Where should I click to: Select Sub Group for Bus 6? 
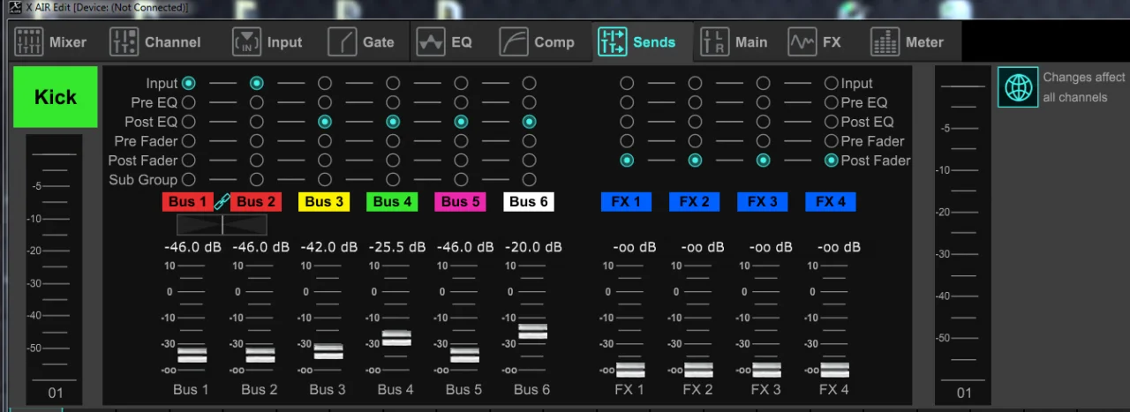pyautogui.click(x=529, y=180)
